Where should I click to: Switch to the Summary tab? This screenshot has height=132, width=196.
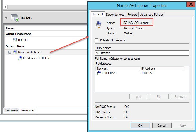pyautogui.click(x=11, y=110)
